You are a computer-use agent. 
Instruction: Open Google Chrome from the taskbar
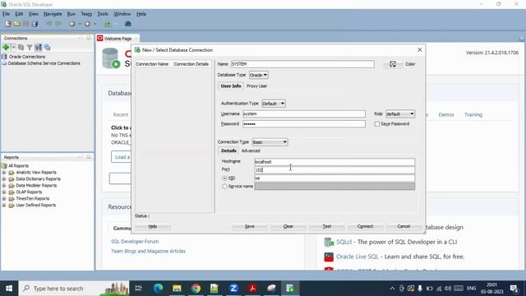pos(196,288)
